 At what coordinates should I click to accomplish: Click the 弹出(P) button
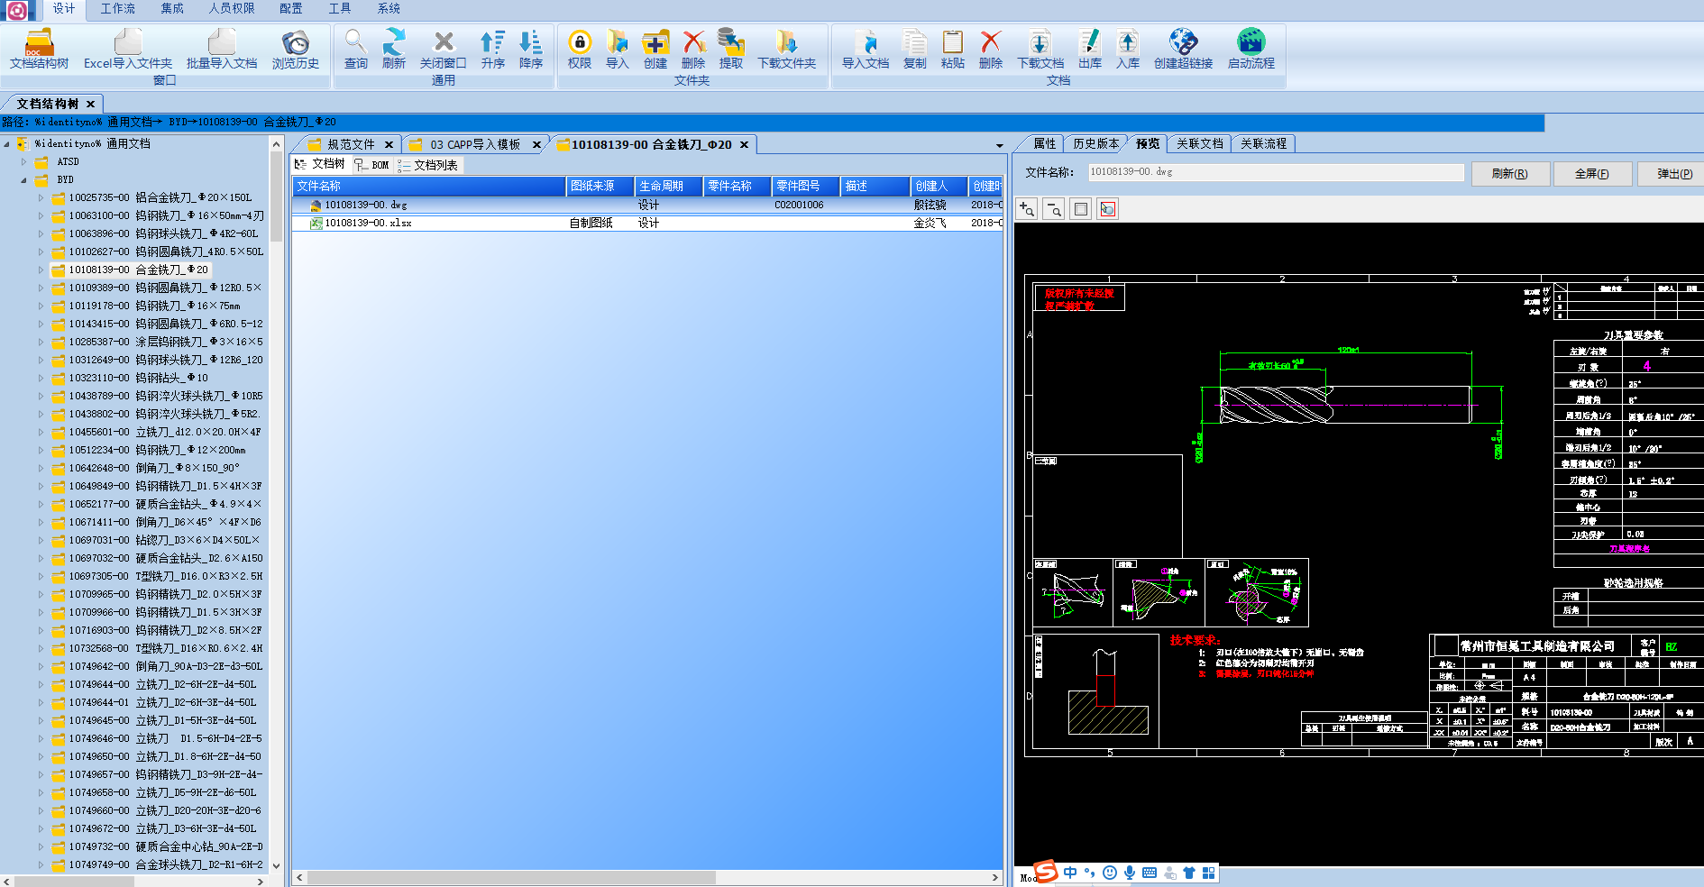pyautogui.click(x=1672, y=174)
